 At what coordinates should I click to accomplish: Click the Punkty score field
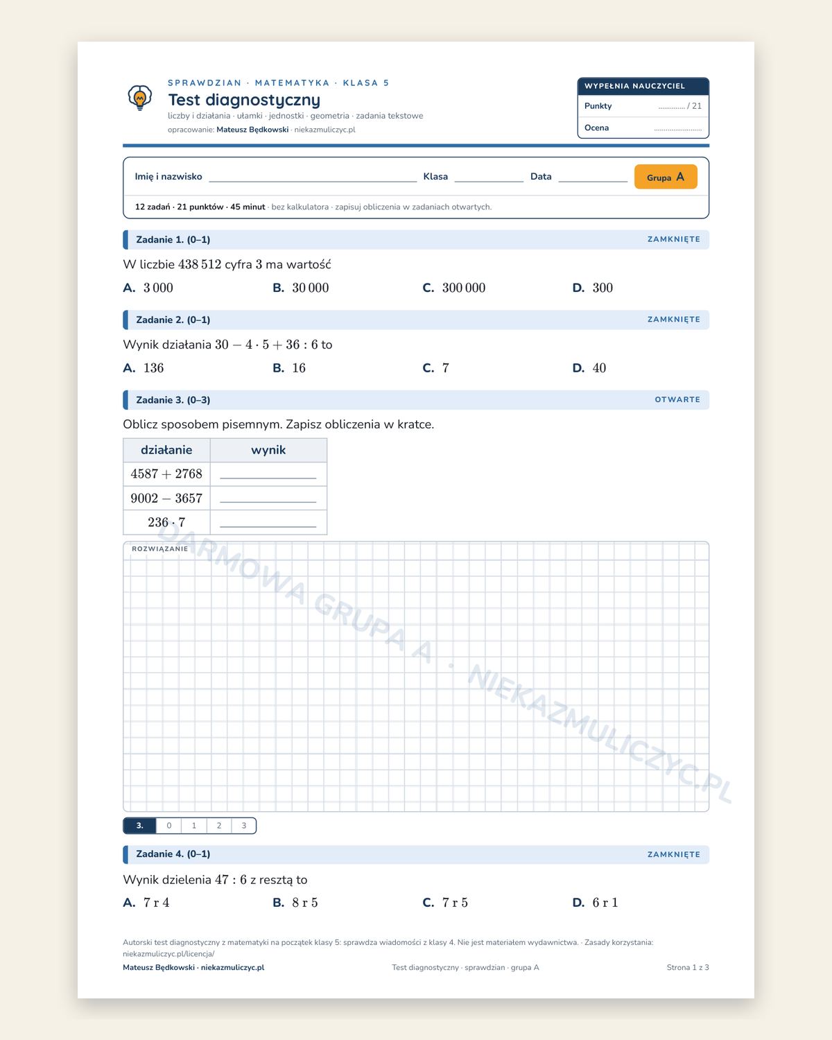pyautogui.click(x=643, y=106)
